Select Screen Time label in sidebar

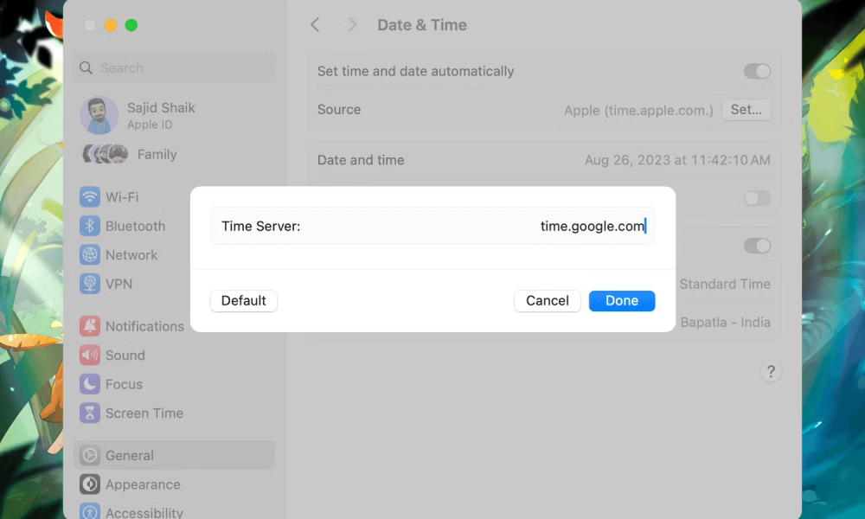click(x=144, y=413)
